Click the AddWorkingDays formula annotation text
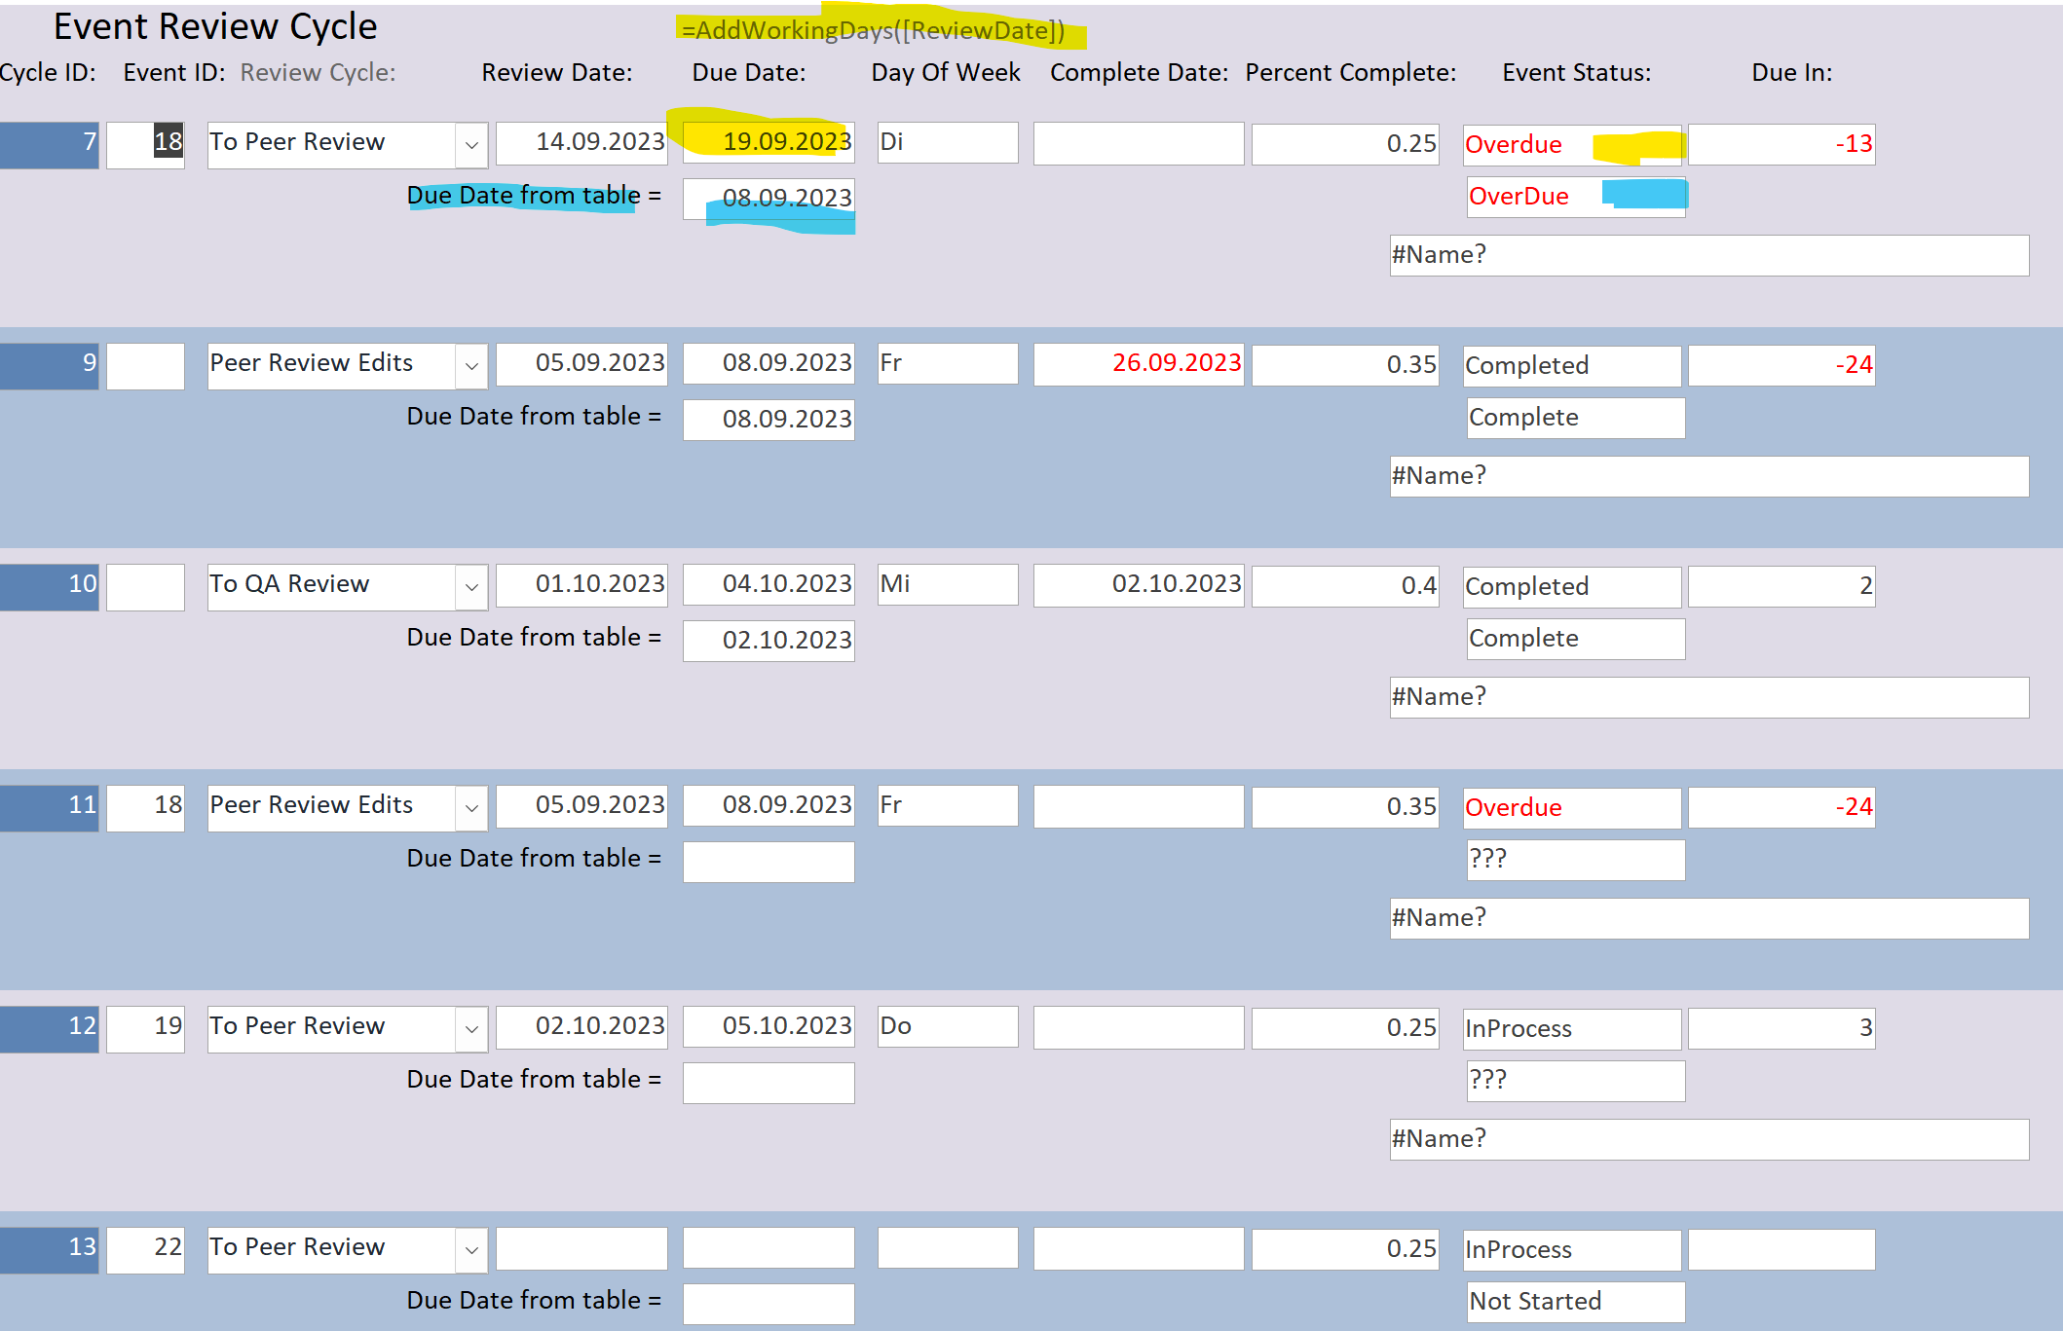 (x=873, y=30)
